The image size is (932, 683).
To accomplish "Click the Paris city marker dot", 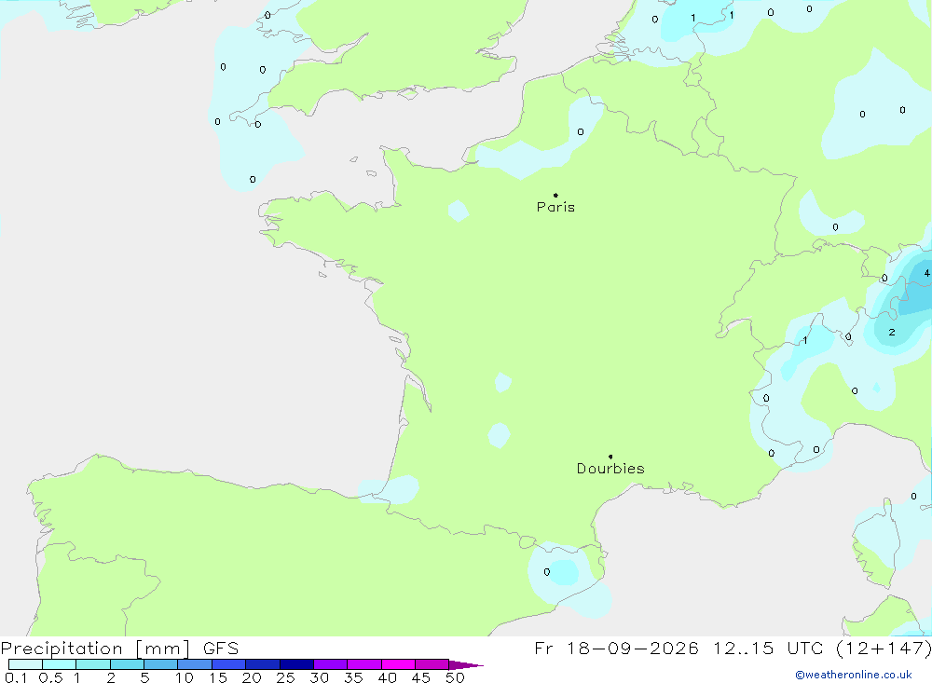I will tap(555, 195).
